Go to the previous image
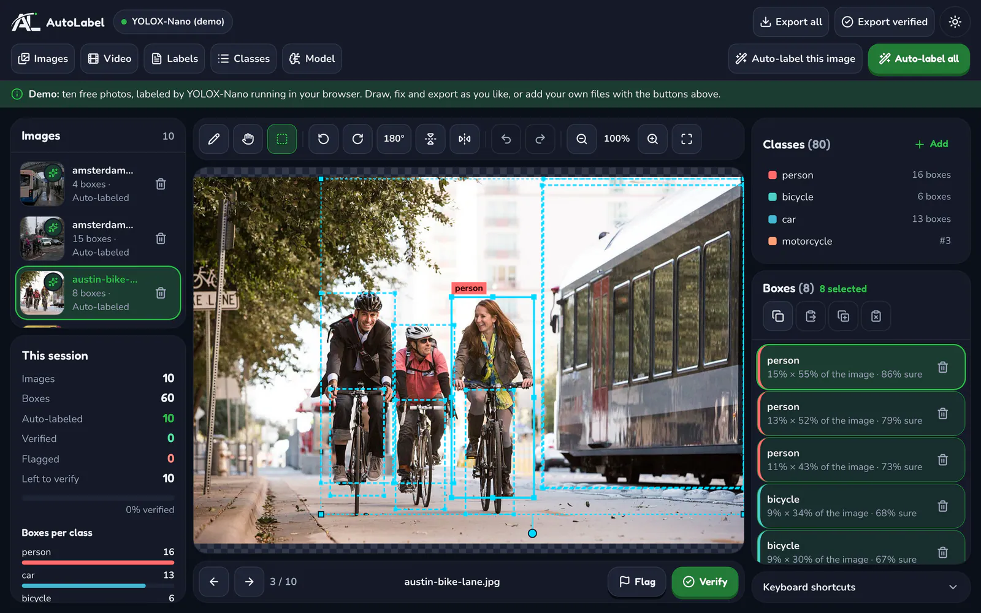Screen dimensions: 981x613 [x=214, y=582]
